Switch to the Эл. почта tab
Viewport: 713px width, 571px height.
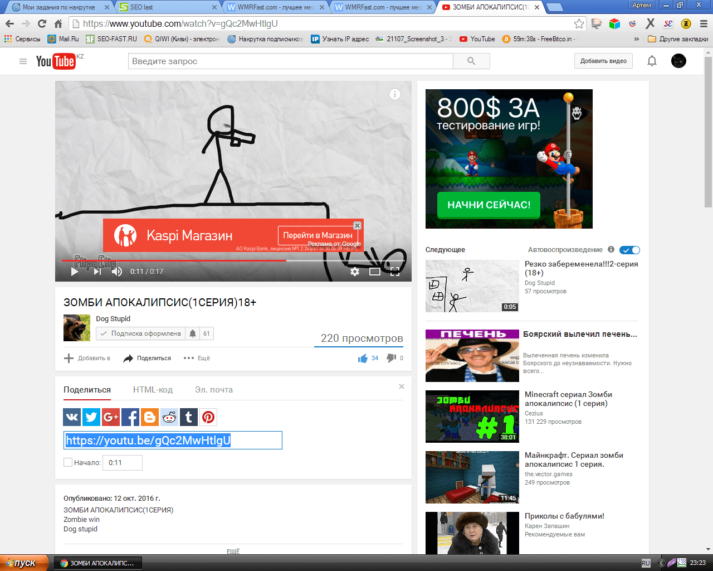coord(214,390)
